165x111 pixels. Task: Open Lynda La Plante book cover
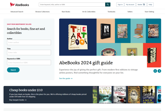[x=148, y=95]
